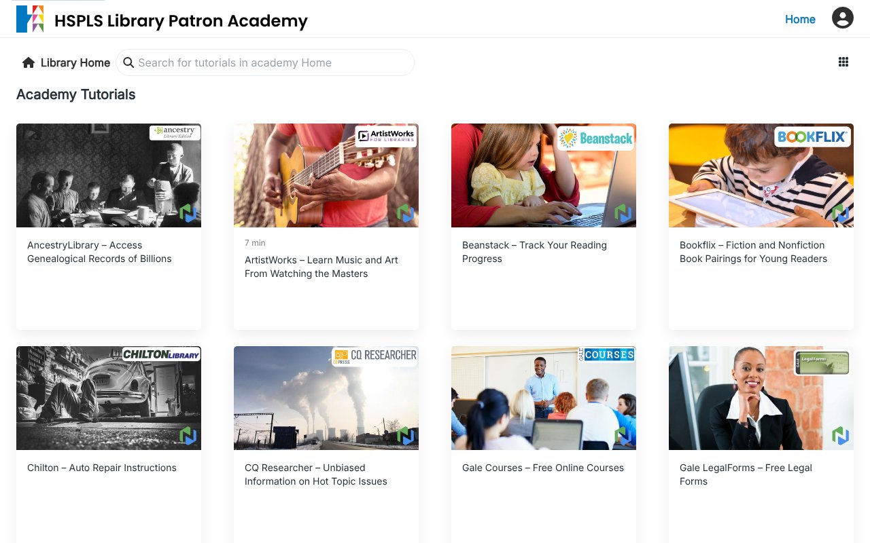870x543 pixels.
Task: Open the Gale Courses tutorial title
Action: 542,468
